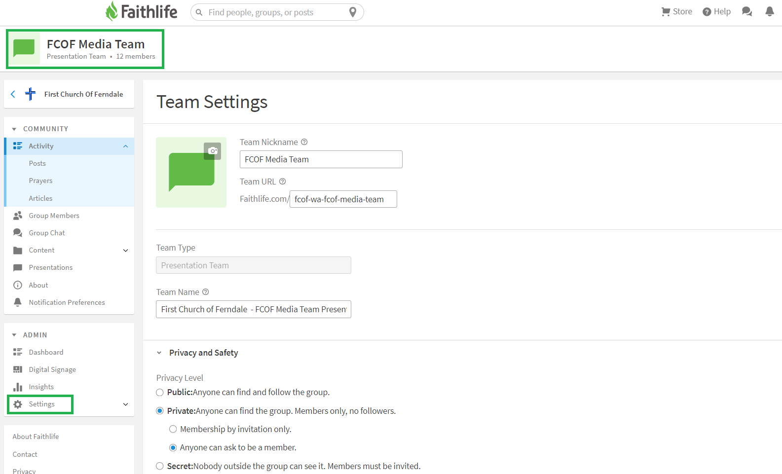Click the camera icon to change team photo
The image size is (782, 474).
(213, 151)
